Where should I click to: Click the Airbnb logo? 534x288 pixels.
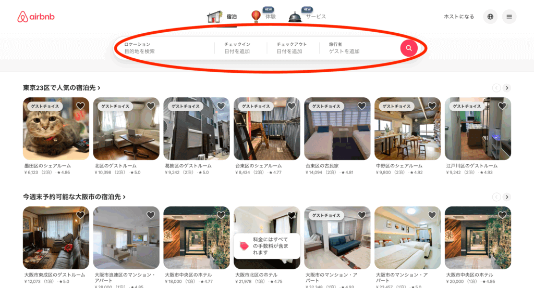[36, 17]
